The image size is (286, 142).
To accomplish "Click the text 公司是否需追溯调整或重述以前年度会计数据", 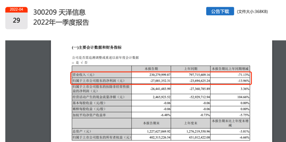I will tap(105, 58).
